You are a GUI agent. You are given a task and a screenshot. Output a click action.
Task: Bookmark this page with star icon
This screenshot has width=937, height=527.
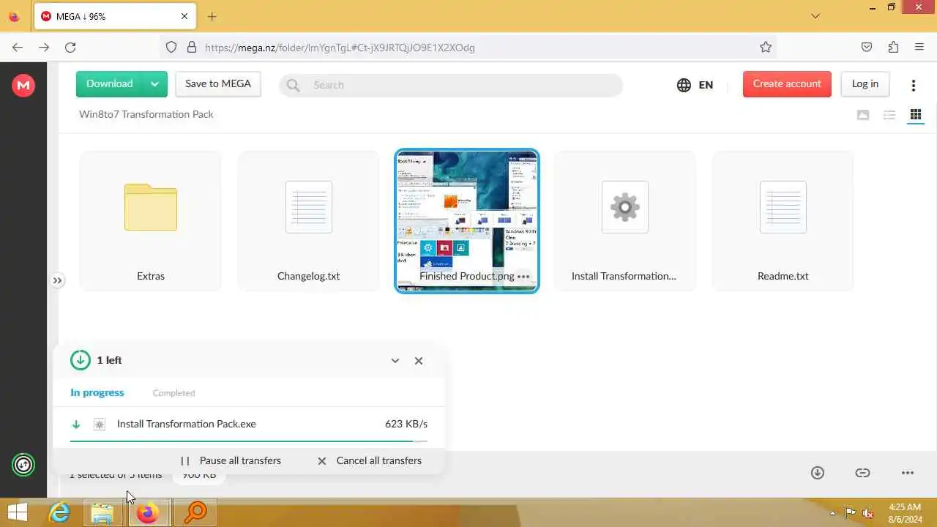[766, 48]
